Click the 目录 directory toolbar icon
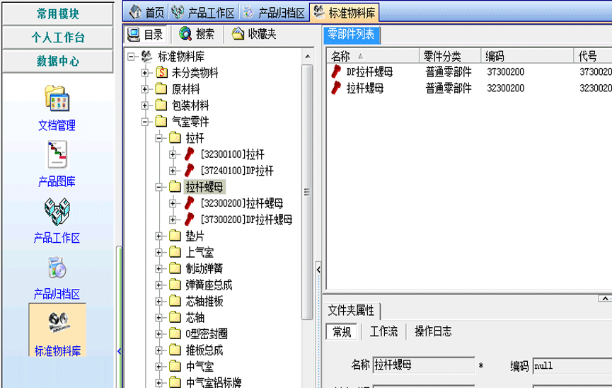 pos(133,33)
